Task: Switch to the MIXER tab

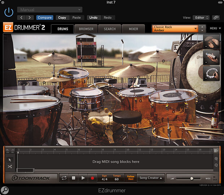Action: [x=133, y=29]
